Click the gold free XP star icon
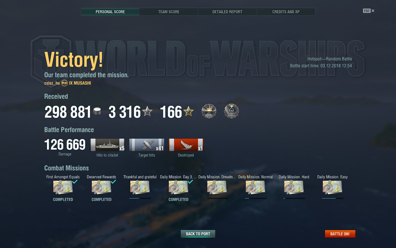Screen dimensions: 396x248 click(x=188, y=112)
